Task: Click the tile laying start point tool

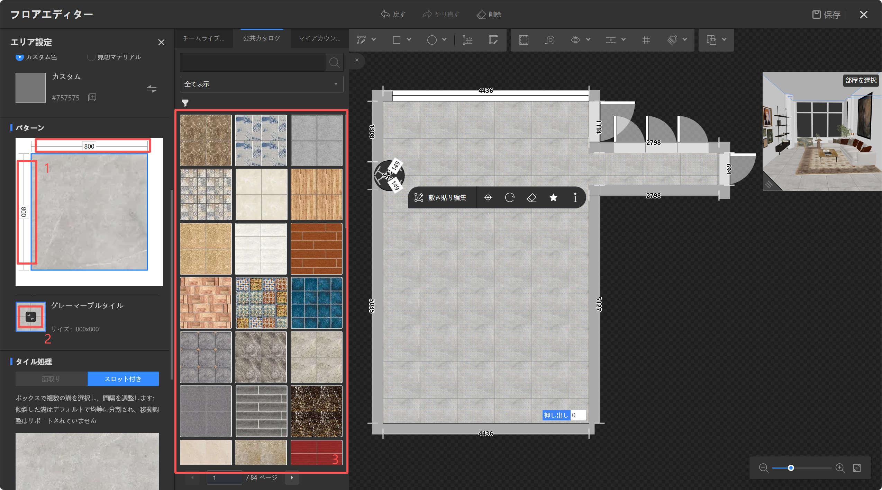Action: (467, 40)
